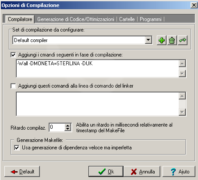The image size is (198, 180).
Task: Click up arrow of linker commands scrollbar
Action: tap(182, 96)
